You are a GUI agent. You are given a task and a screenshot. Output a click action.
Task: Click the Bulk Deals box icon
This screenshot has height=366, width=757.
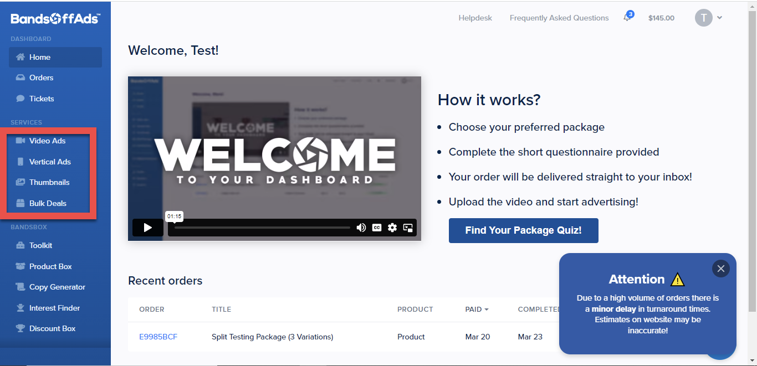(21, 203)
